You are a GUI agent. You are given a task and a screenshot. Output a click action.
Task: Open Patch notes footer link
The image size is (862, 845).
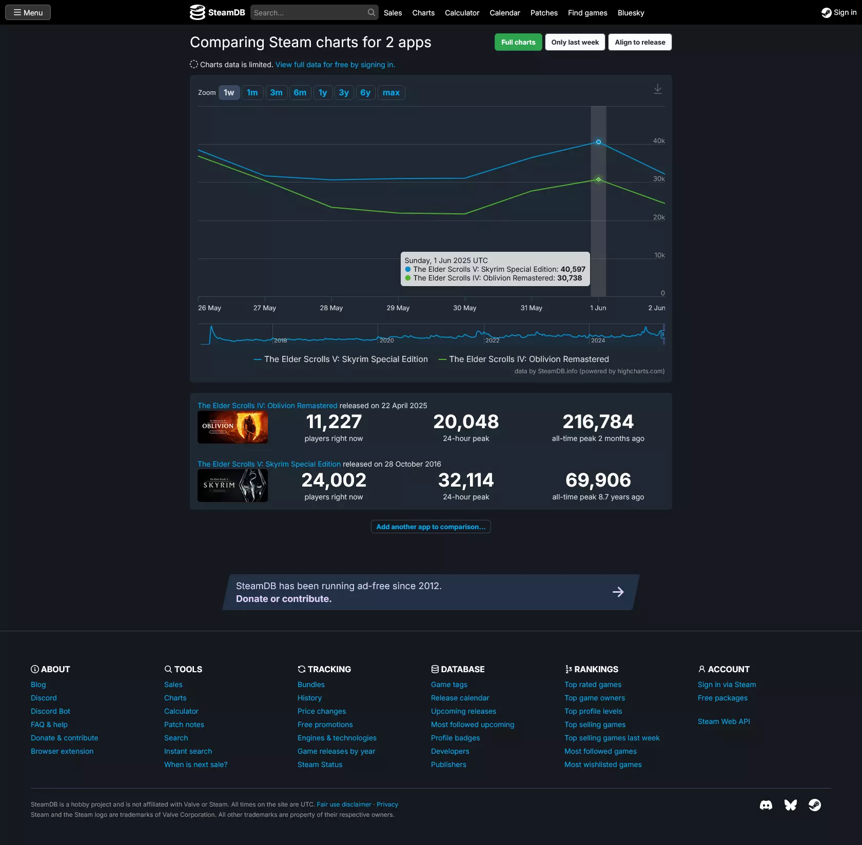click(x=184, y=725)
